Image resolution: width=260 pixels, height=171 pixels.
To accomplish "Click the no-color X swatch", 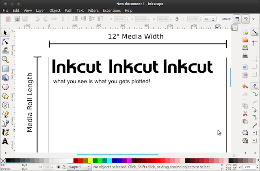I will coord(3,160).
